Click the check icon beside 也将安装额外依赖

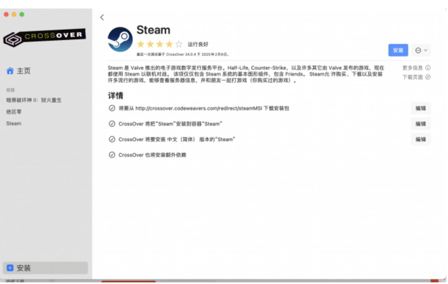[112, 155]
